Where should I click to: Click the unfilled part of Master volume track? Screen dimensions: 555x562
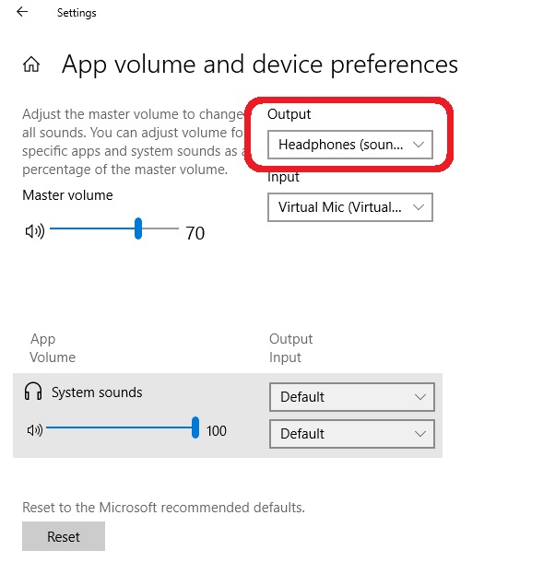coord(160,228)
